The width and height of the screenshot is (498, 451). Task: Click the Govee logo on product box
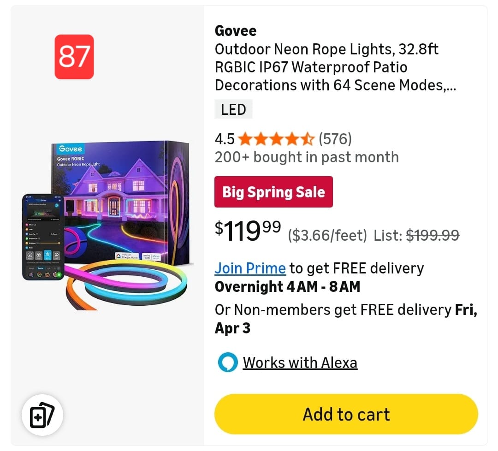pos(70,148)
